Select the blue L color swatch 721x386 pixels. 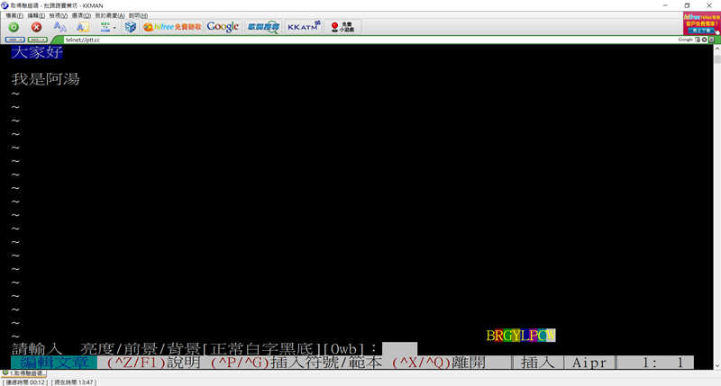tap(525, 336)
